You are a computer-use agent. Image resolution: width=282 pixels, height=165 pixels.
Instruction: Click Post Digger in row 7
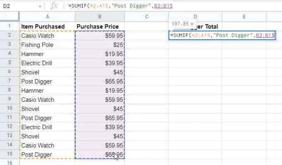click(x=47, y=81)
